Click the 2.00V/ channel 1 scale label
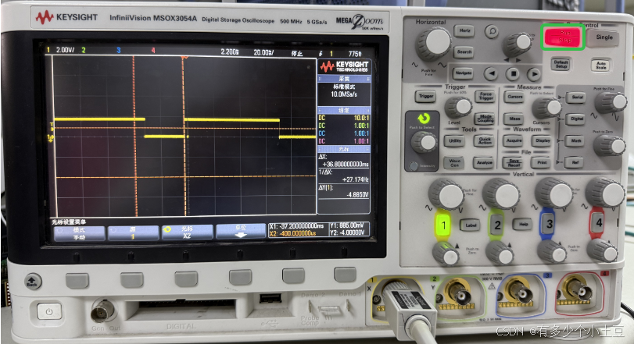The width and height of the screenshot is (634, 344). pyautogui.click(x=65, y=50)
